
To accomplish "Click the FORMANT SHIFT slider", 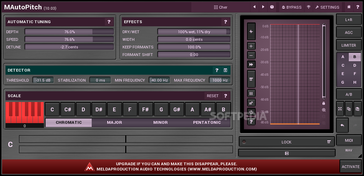I will coord(194,55).
